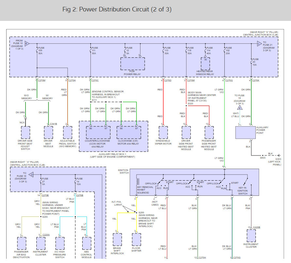Click the C270K connector label
This screenshot has height=263, width=291.
pos(255,81)
